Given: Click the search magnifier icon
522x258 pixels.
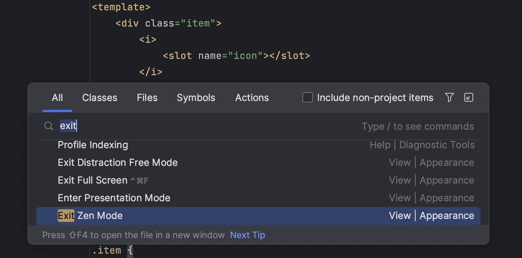Looking at the screenshot, I should 48,126.
